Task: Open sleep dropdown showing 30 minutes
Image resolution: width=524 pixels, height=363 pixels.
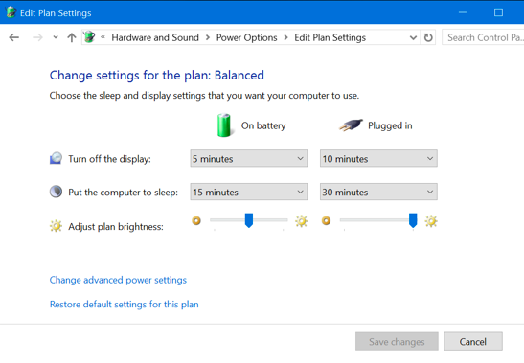Action: (x=378, y=192)
